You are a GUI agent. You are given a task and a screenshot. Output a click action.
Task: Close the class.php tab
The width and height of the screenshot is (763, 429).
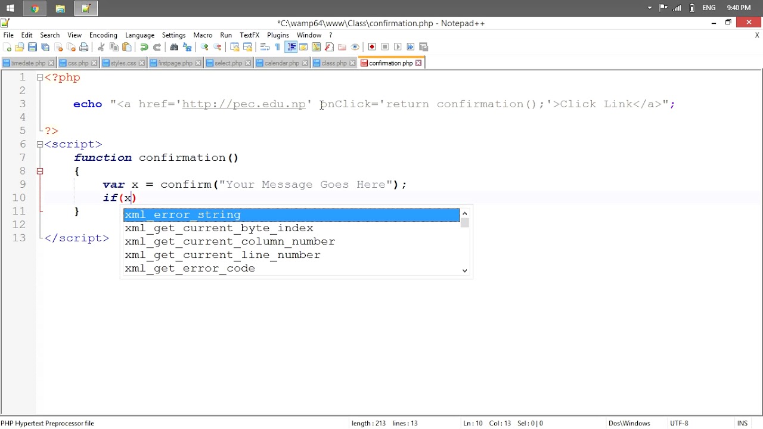click(352, 63)
